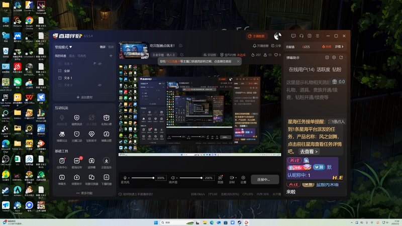Viewport: 402px width, 226px height.
Task: Edit the stream title pencil icon
Action: (x=181, y=46)
